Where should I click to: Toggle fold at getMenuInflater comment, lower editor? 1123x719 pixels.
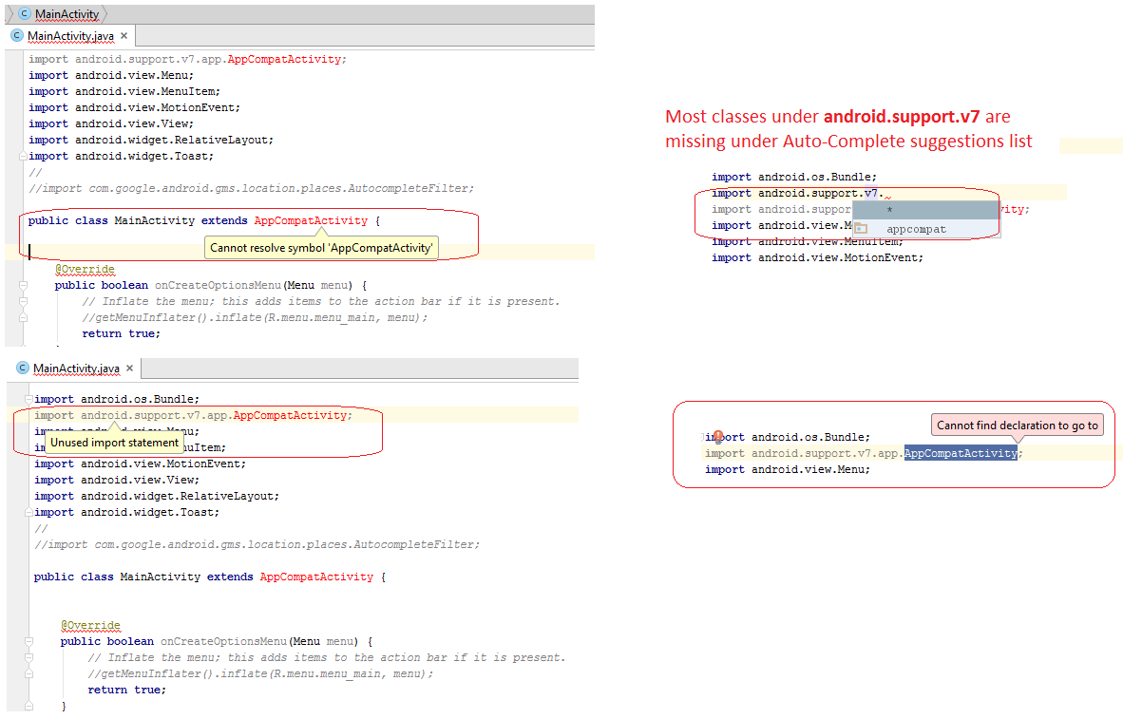tap(29, 673)
